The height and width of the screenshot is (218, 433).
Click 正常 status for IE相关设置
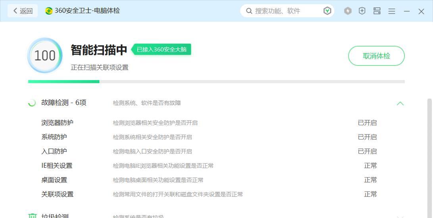coord(370,166)
